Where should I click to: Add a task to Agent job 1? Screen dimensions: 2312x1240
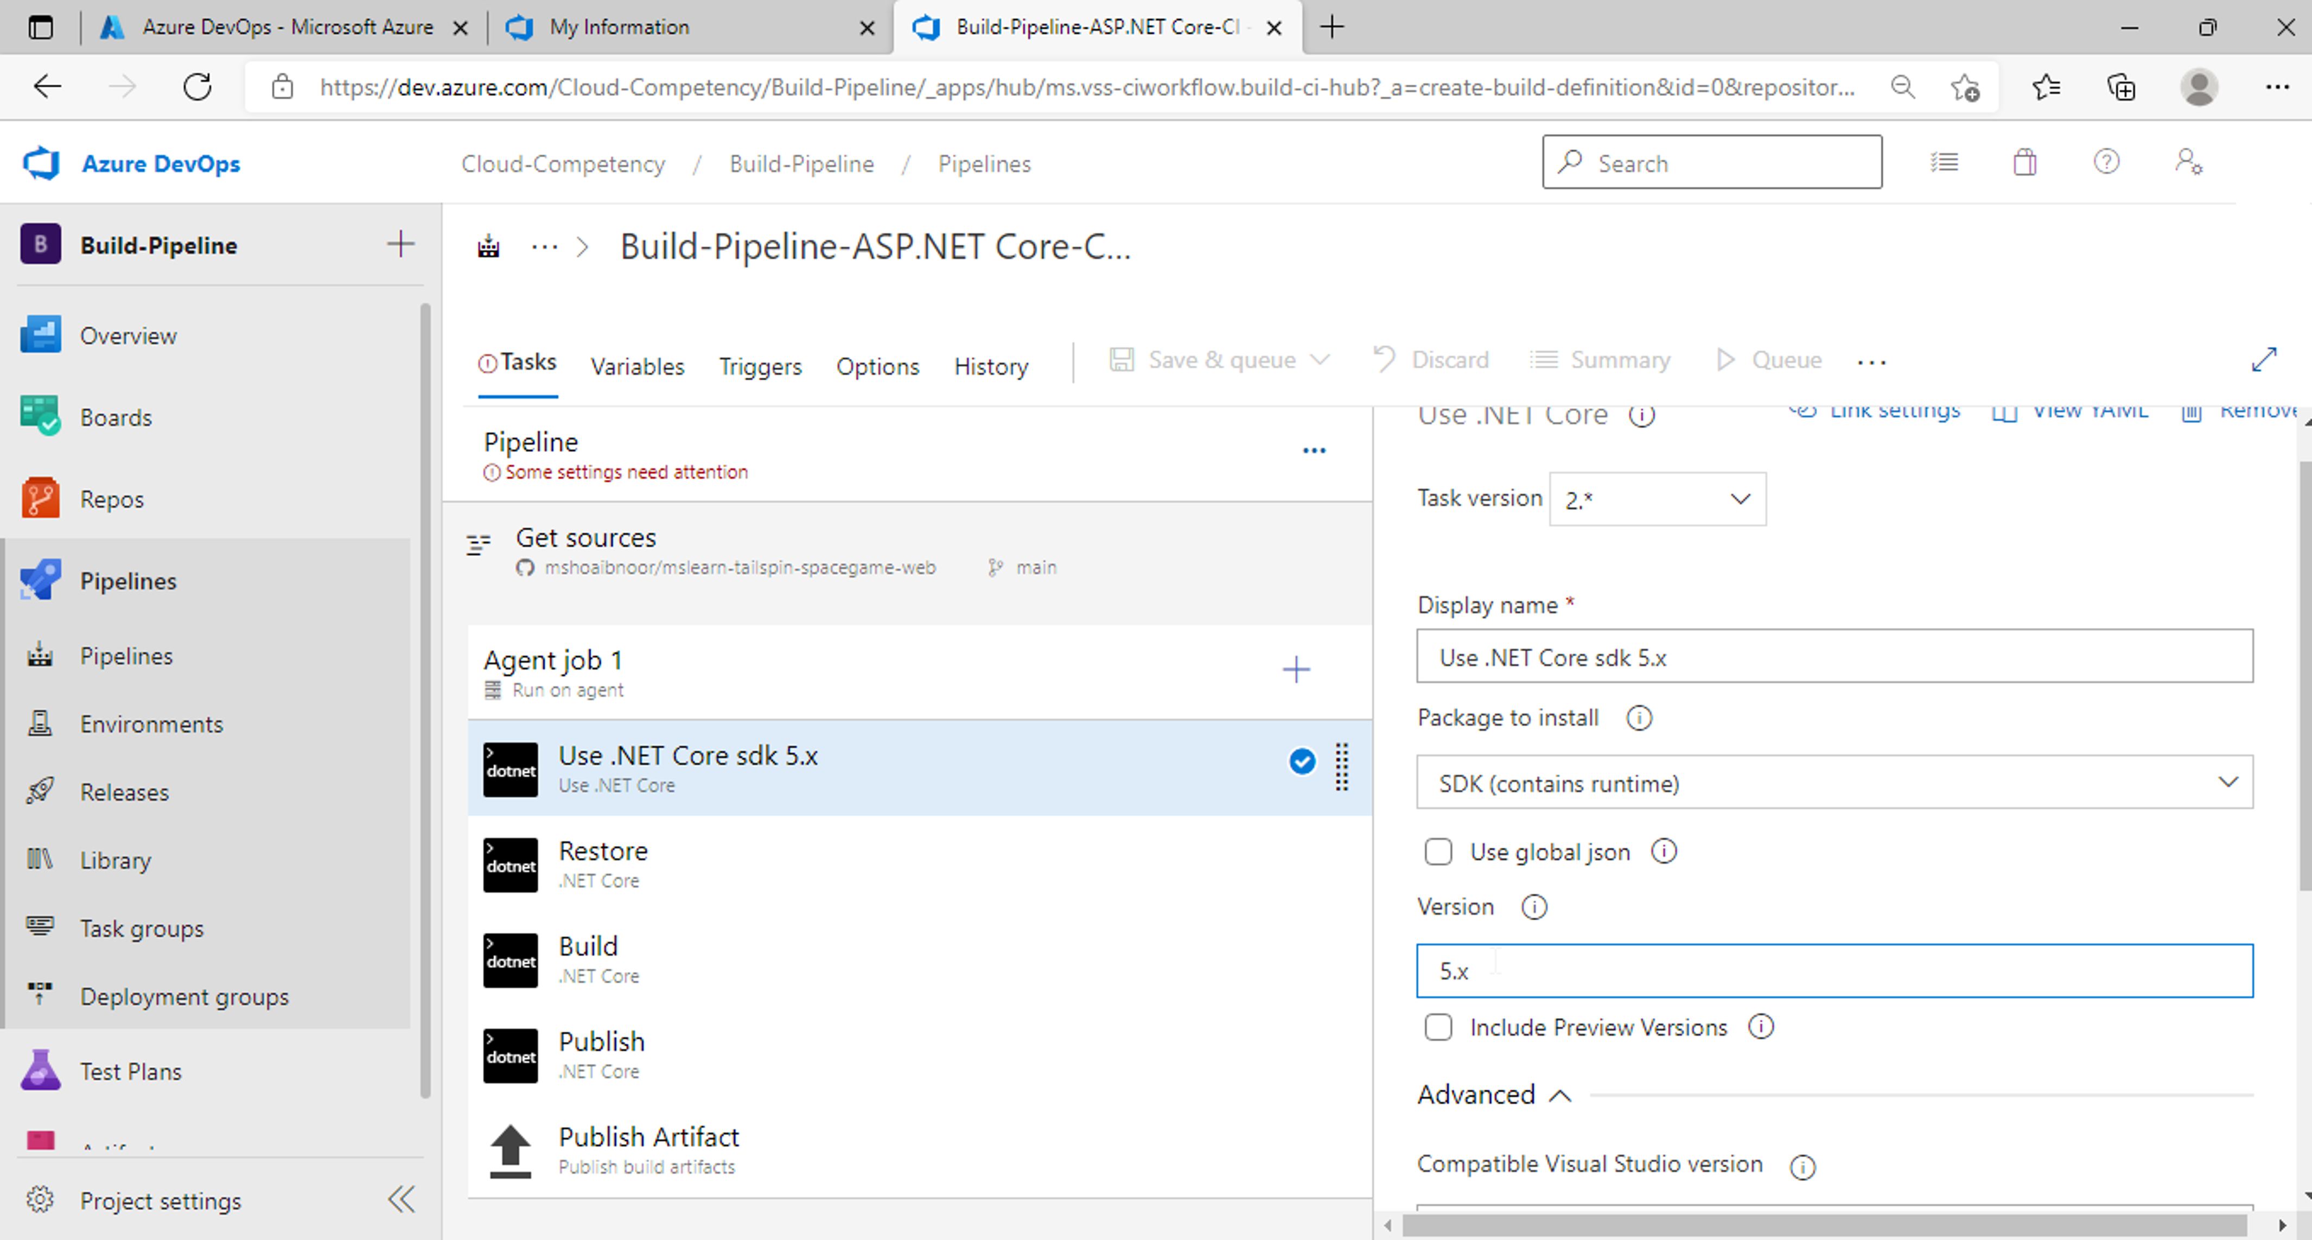1296,669
